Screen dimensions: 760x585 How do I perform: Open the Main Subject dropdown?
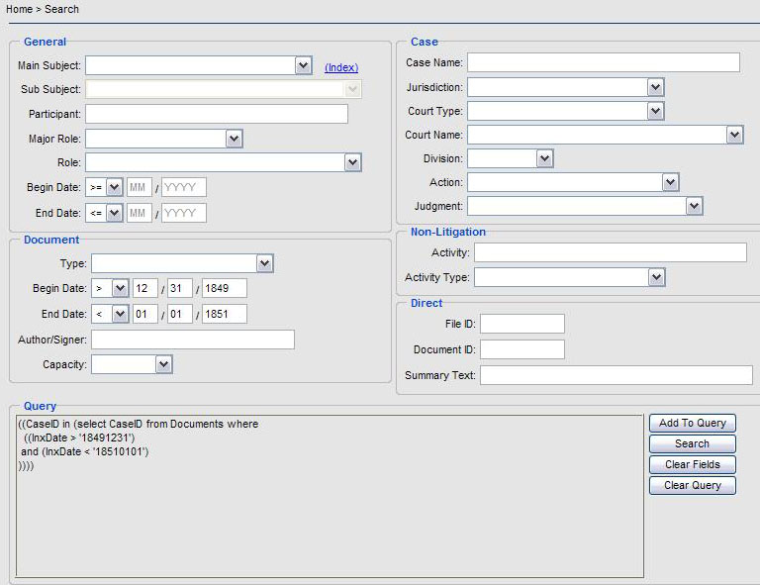199,65
